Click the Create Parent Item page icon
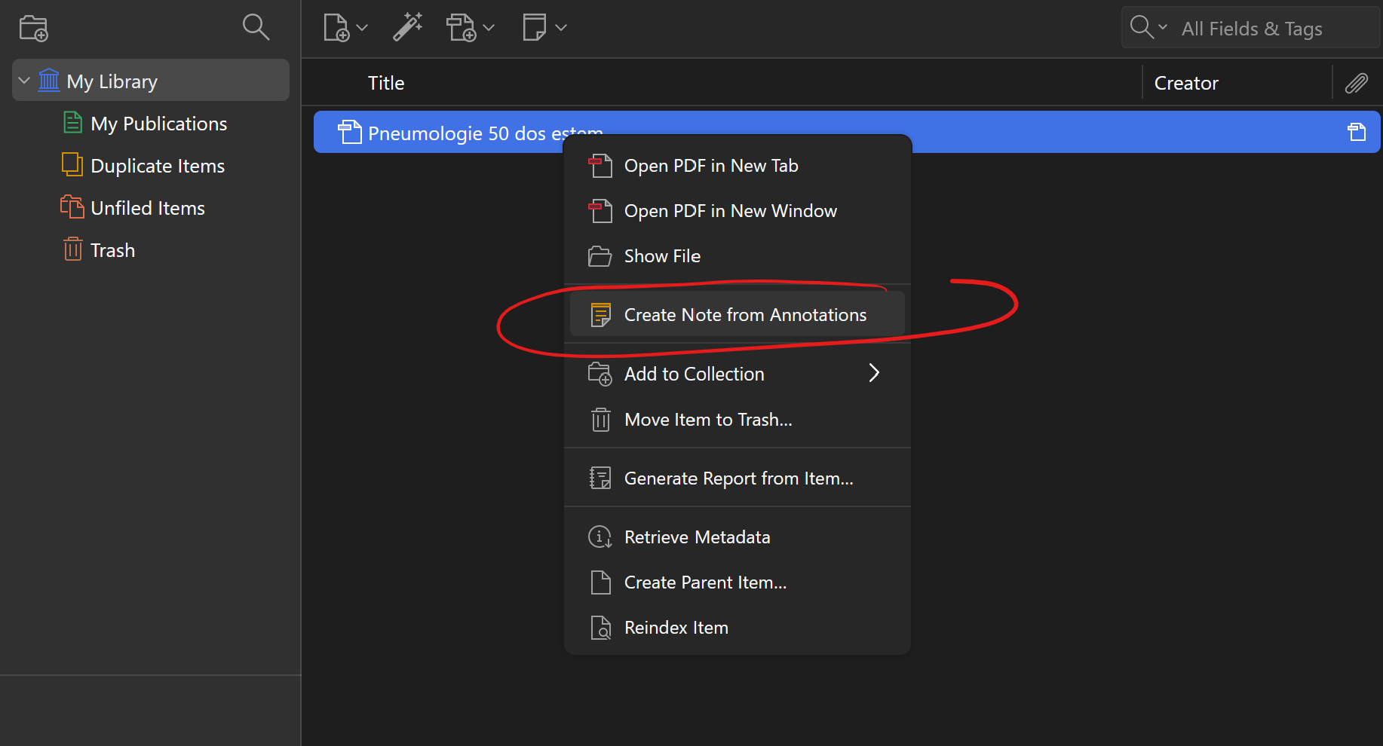Screen dimensions: 1383x746 click(x=600, y=582)
